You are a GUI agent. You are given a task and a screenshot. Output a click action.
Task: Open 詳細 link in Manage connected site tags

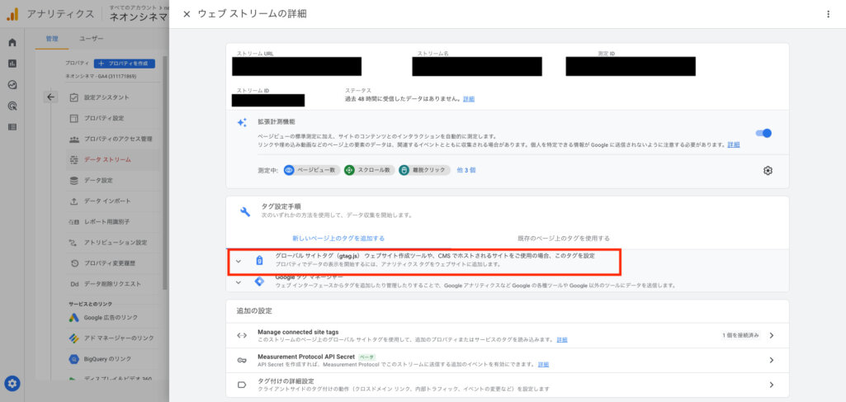tap(562, 340)
